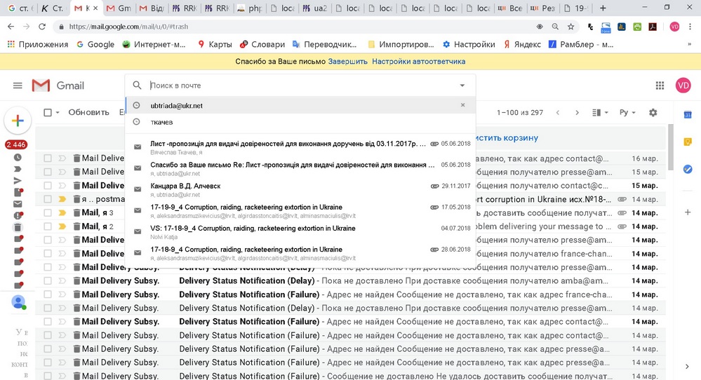Image resolution: width=701 pixels, height=380 pixels.
Task: Click the Hangouts contacts person icon
Action: [18, 302]
